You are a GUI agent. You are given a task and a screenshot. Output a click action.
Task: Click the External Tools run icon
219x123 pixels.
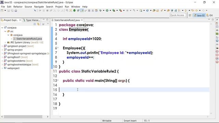click(x=120, y=11)
